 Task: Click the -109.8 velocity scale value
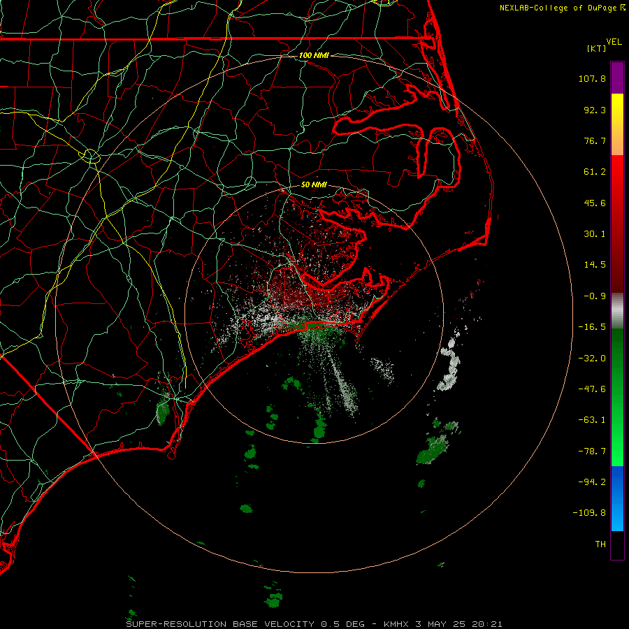pyautogui.click(x=589, y=513)
